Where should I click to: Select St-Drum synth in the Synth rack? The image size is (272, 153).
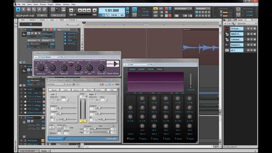pos(237,28)
